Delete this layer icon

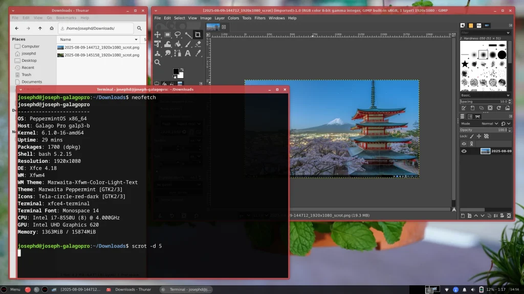click(x=509, y=216)
